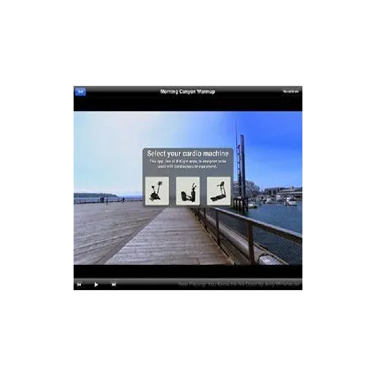The image size is (376, 376).
Task: Tap the blue button in top-left corner
Action: point(80,92)
